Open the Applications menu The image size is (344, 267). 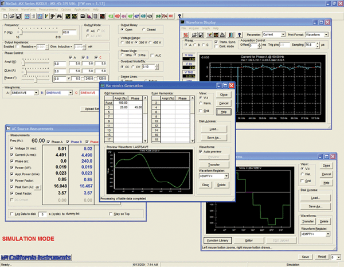82,10
